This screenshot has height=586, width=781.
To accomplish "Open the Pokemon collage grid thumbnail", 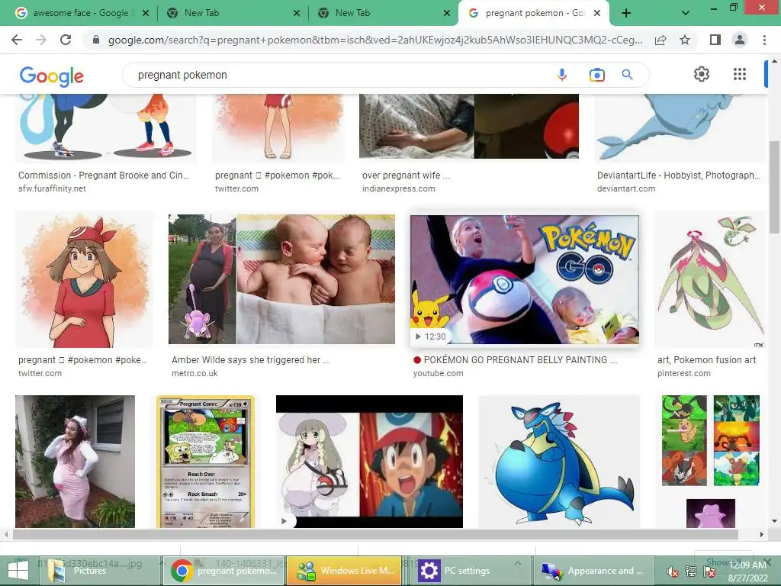I will 711,440.
